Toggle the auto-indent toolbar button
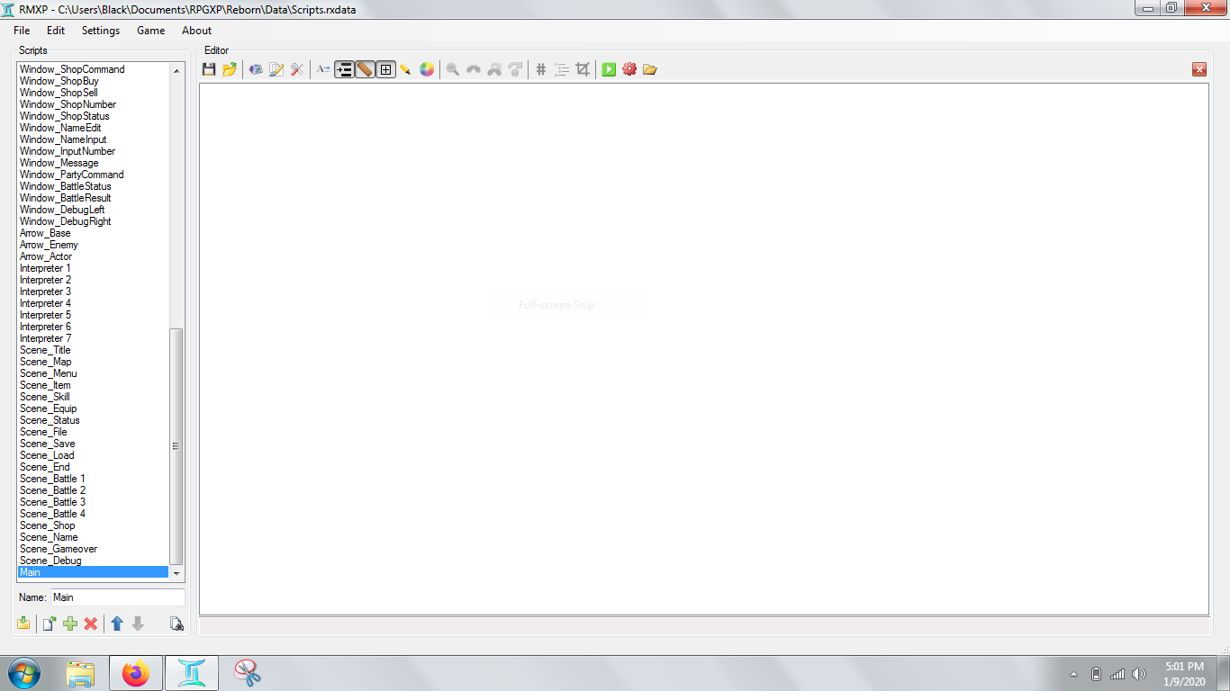The height and width of the screenshot is (691, 1230). click(x=343, y=69)
